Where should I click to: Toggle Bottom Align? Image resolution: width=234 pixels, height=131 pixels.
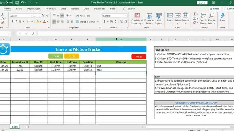(x=62, y=15)
